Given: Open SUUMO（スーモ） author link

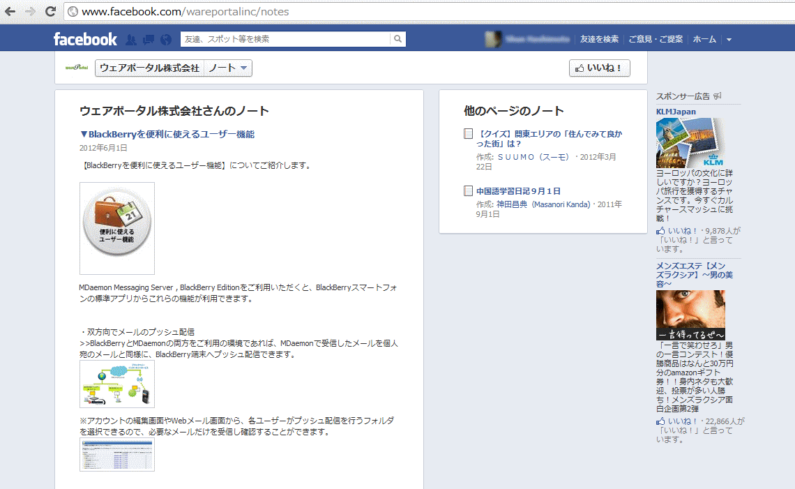Looking at the screenshot, I should [x=533, y=157].
